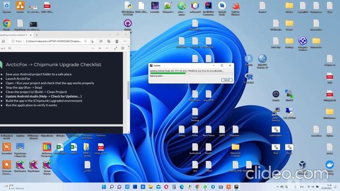The height and width of the screenshot is (191, 340).
Task: Open weather widget on the taskbar
Action: click(14, 187)
